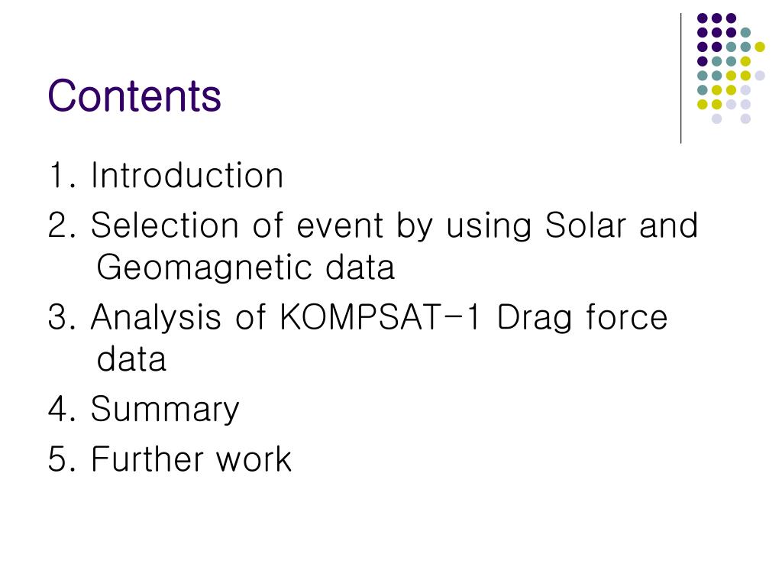Screen dimensions: 782x587
Task: Click the Summary list item
Action: (x=144, y=410)
